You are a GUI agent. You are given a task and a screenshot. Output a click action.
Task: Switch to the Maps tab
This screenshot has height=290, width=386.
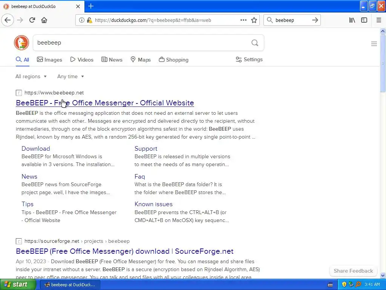tap(141, 60)
